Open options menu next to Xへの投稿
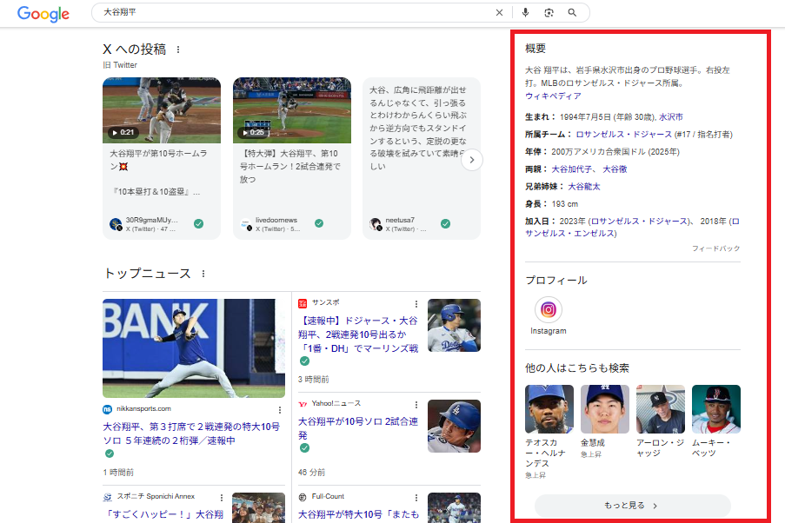 [178, 50]
